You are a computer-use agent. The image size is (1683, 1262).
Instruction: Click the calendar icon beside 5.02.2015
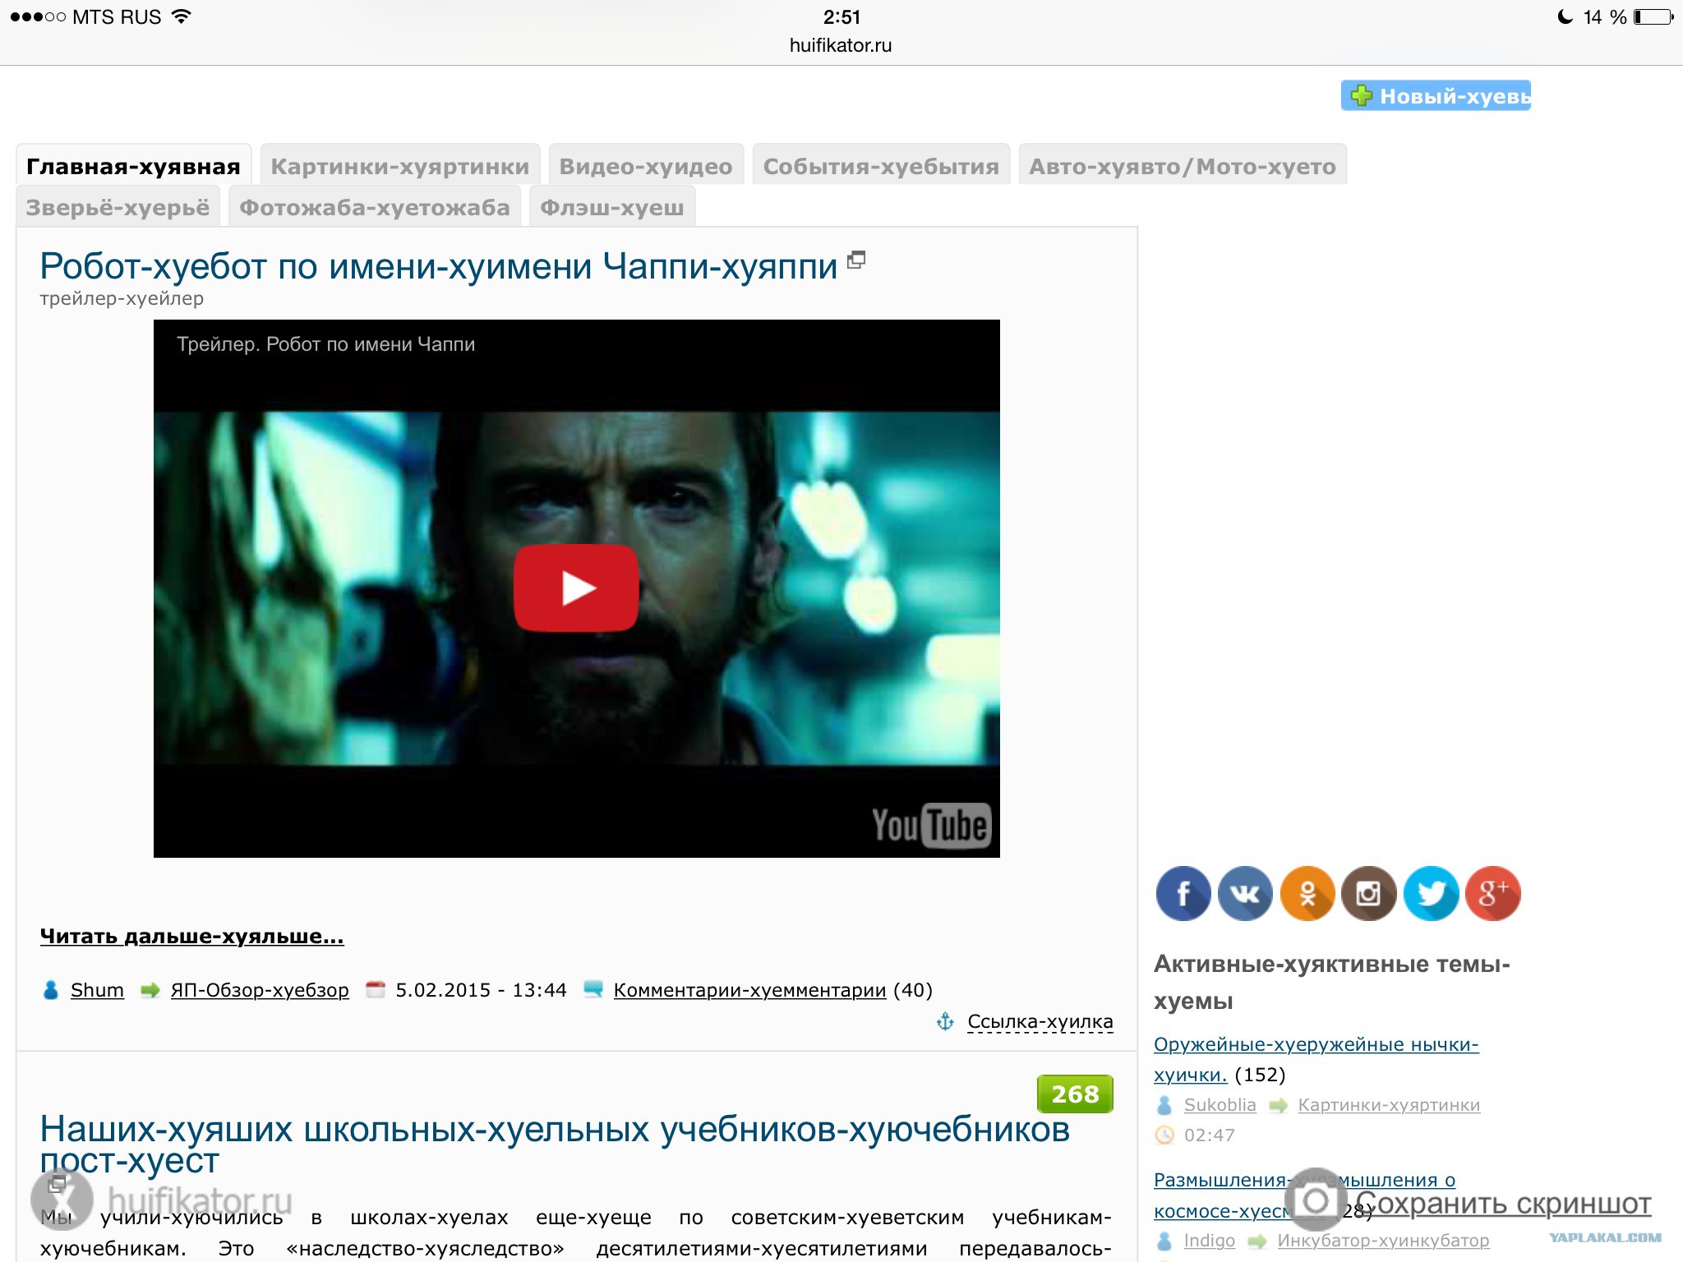[376, 989]
